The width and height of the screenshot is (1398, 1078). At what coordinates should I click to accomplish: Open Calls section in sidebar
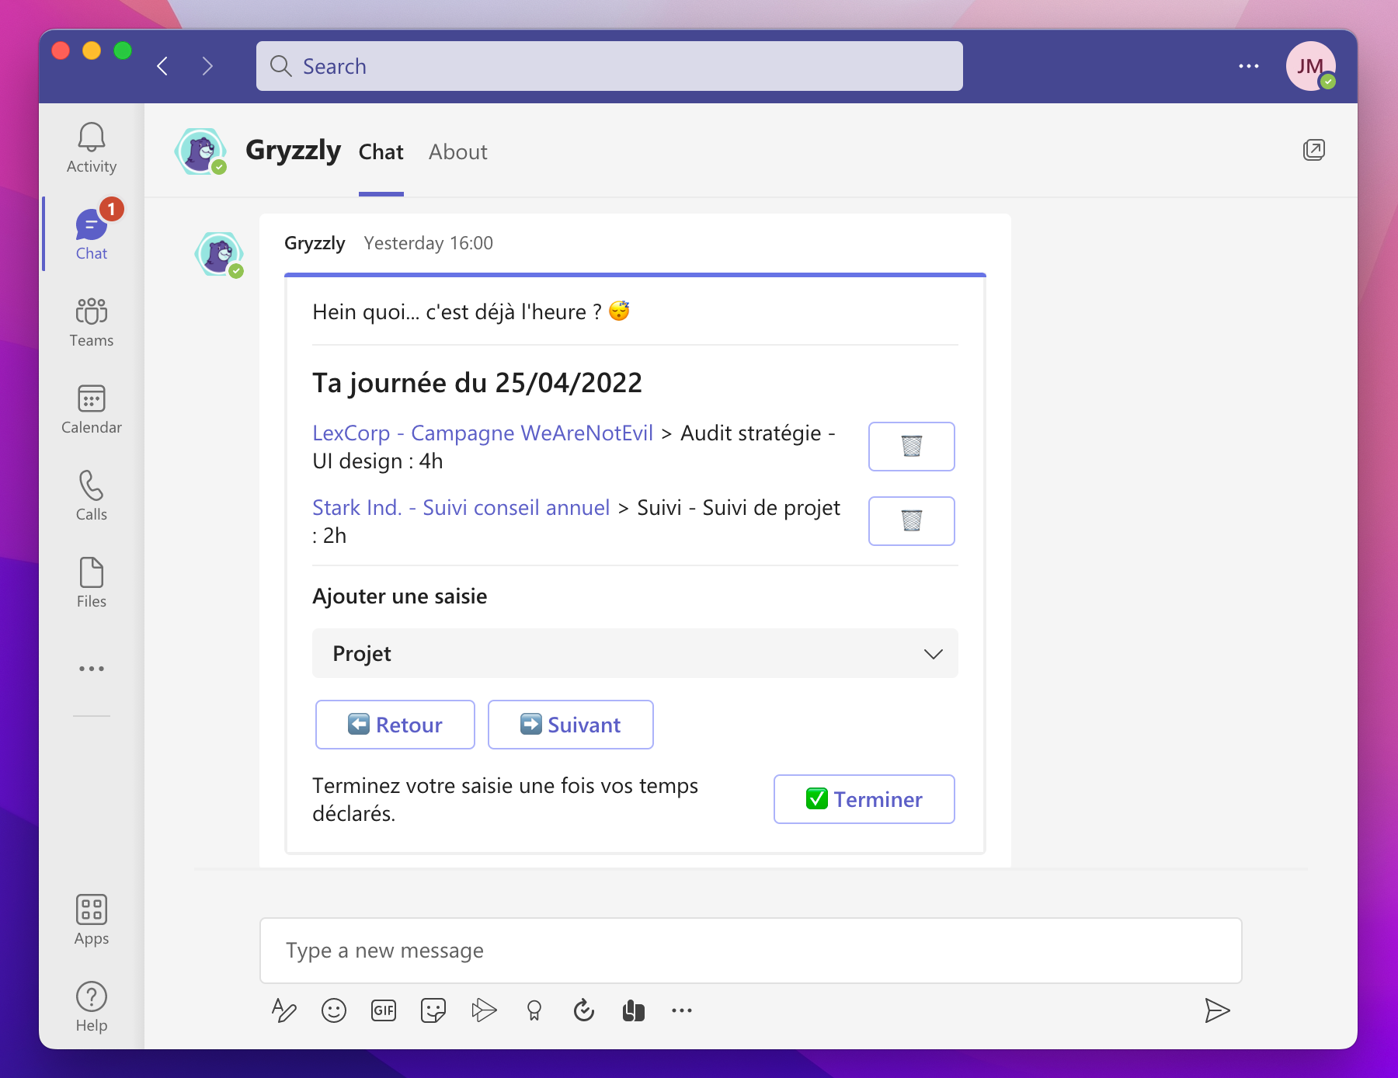[91, 496]
